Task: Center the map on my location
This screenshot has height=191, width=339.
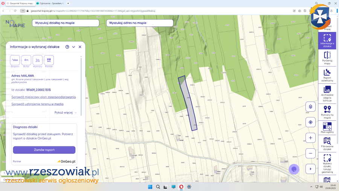Action: (x=310, y=122)
